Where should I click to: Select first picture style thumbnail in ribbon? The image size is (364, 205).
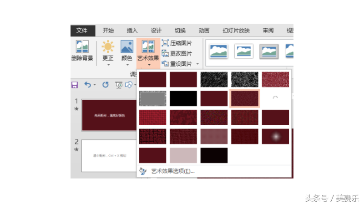[x=218, y=51]
